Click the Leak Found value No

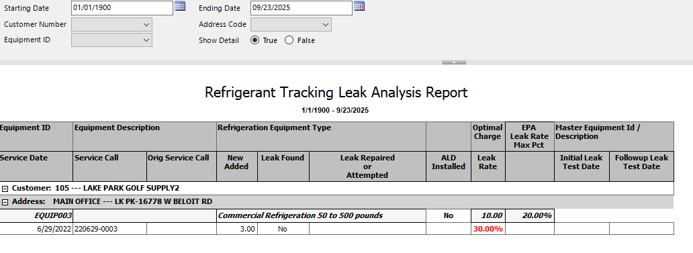283,229
